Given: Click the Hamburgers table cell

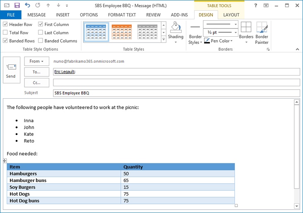Looking at the screenshot, I should pyautogui.click(x=64, y=173).
